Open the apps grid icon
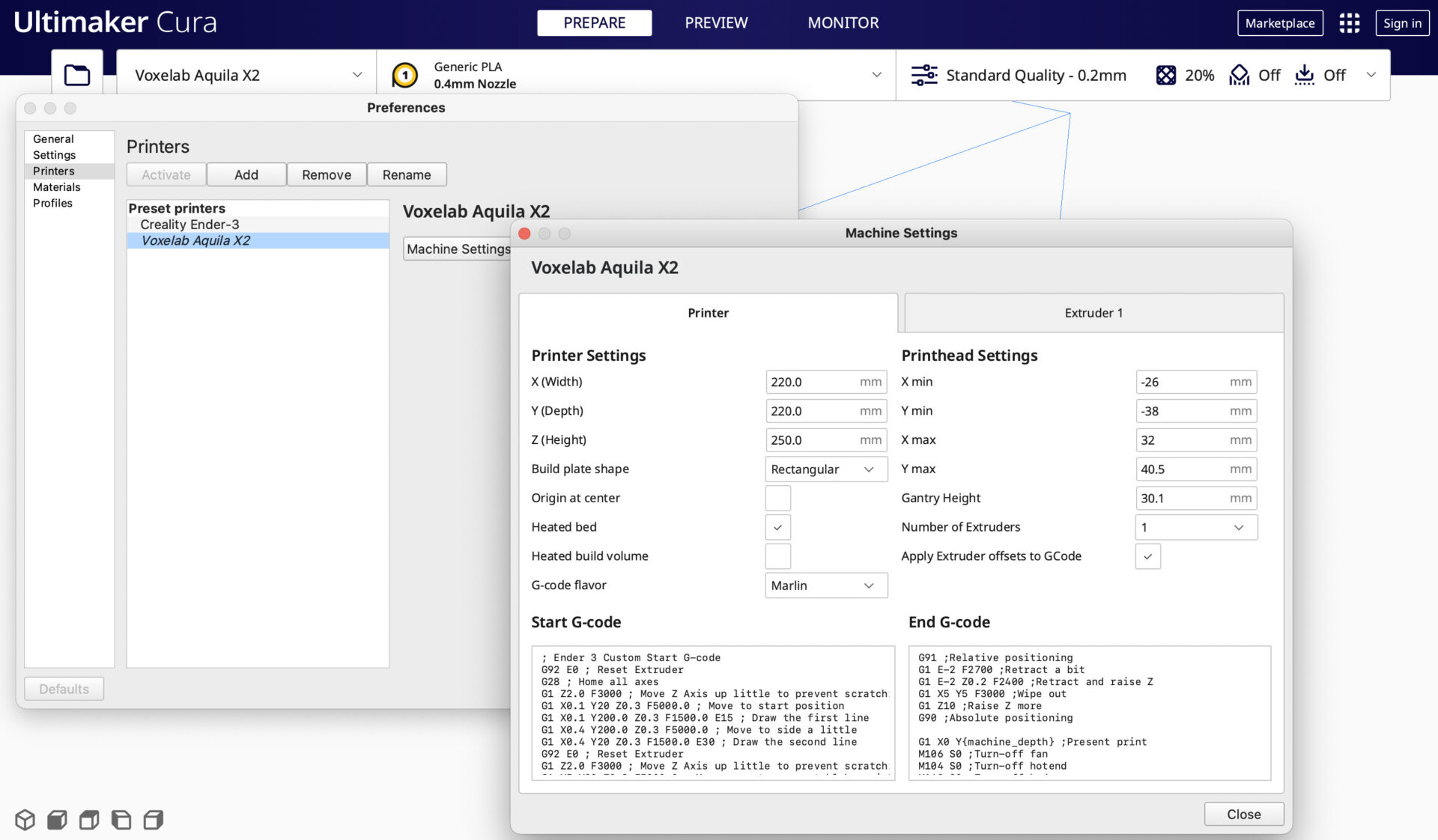The width and height of the screenshot is (1438, 840). 1349,23
